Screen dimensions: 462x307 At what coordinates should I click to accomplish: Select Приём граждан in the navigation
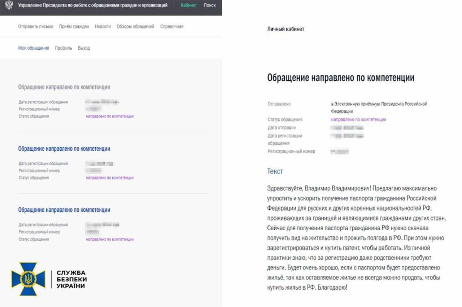tap(74, 26)
